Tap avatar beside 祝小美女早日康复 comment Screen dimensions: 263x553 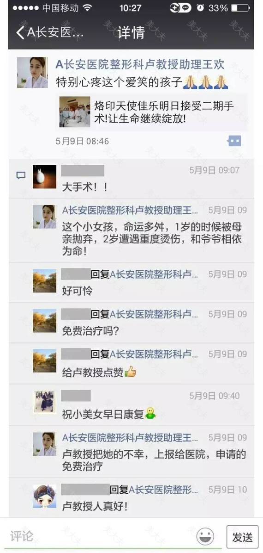44,402
